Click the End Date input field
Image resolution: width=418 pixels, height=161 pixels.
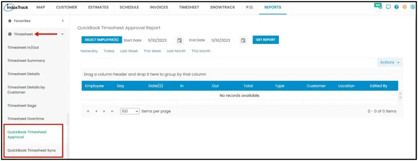224,40
